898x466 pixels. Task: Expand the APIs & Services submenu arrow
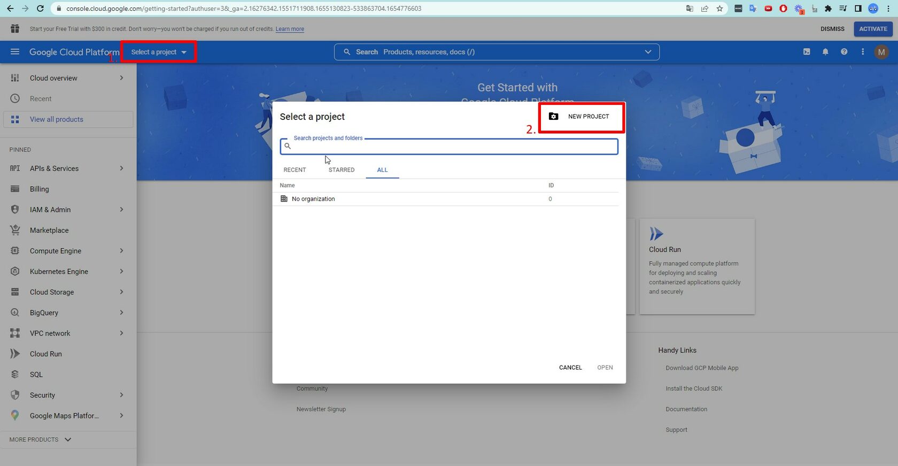coord(122,169)
